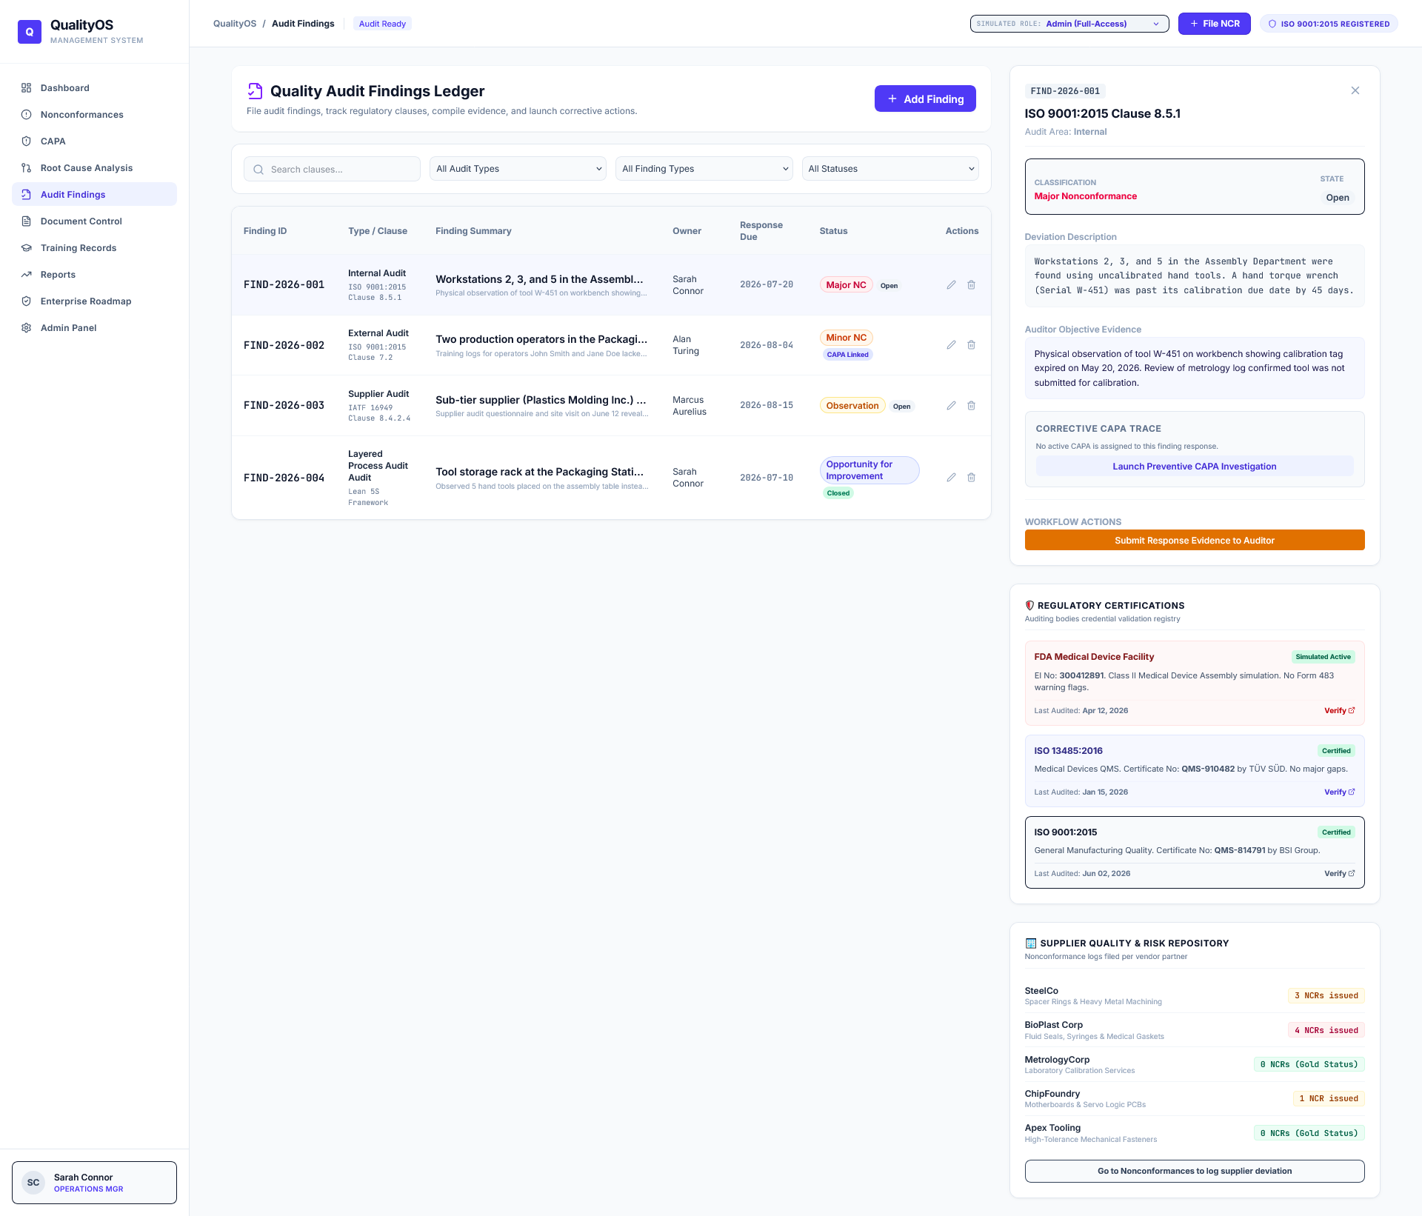Click the ledger document icon beside the title

click(255, 91)
